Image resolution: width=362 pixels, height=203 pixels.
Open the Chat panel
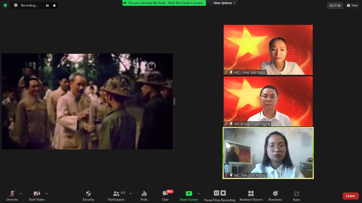[x=165, y=196]
